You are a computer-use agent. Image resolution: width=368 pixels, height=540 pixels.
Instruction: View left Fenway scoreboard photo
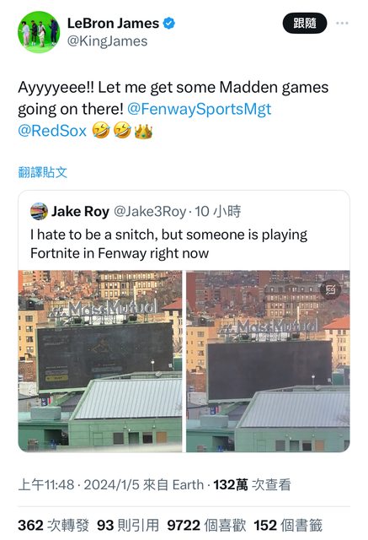tap(100, 361)
